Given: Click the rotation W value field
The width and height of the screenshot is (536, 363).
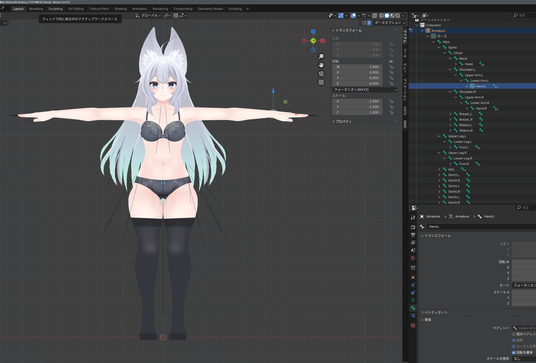Looking at the screenshot, I should coord(357,66).
